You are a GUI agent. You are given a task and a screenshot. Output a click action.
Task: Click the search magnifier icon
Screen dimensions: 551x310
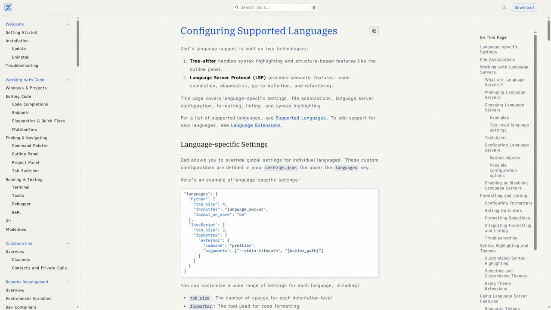[x=237, y=7]
